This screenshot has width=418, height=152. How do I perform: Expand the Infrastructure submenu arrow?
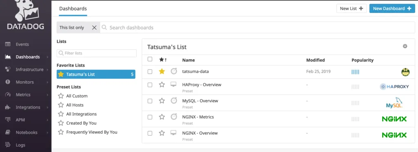[x=47, y=69]
